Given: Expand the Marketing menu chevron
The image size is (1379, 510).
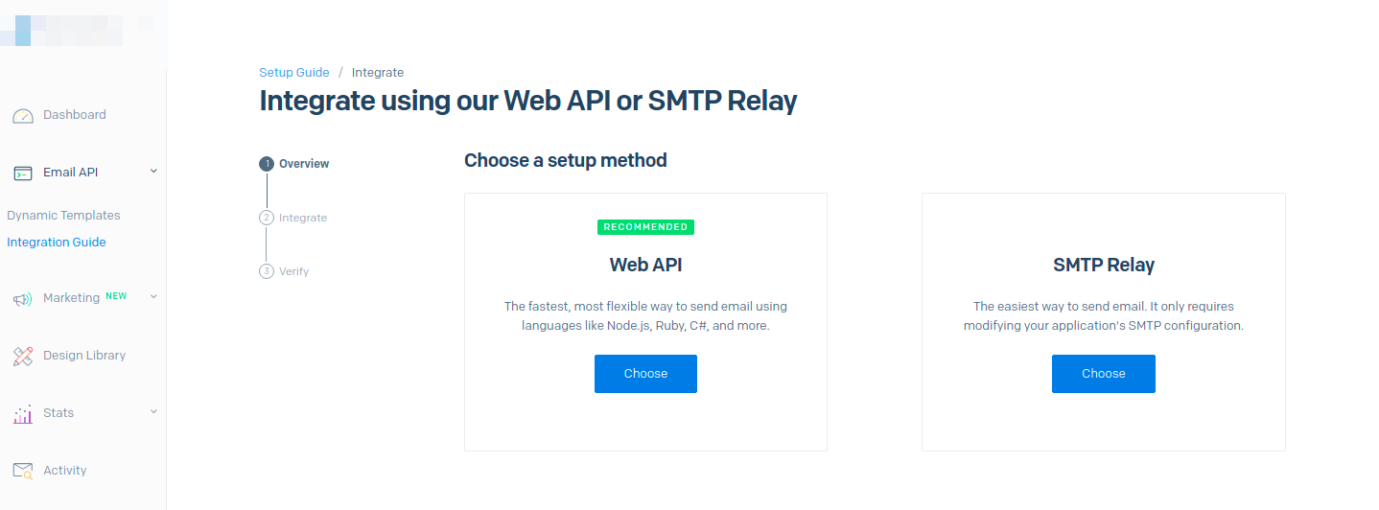Looking at the screenshot, I should 153,297.
